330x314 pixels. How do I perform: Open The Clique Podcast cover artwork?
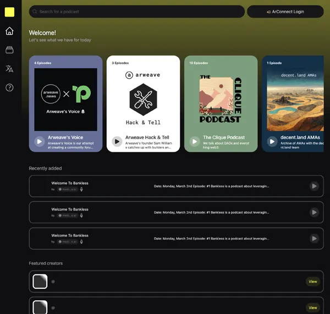click(x=221, y=100)
